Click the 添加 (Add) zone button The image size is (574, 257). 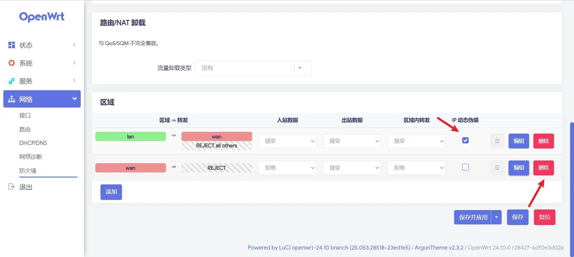coord(111,192)
